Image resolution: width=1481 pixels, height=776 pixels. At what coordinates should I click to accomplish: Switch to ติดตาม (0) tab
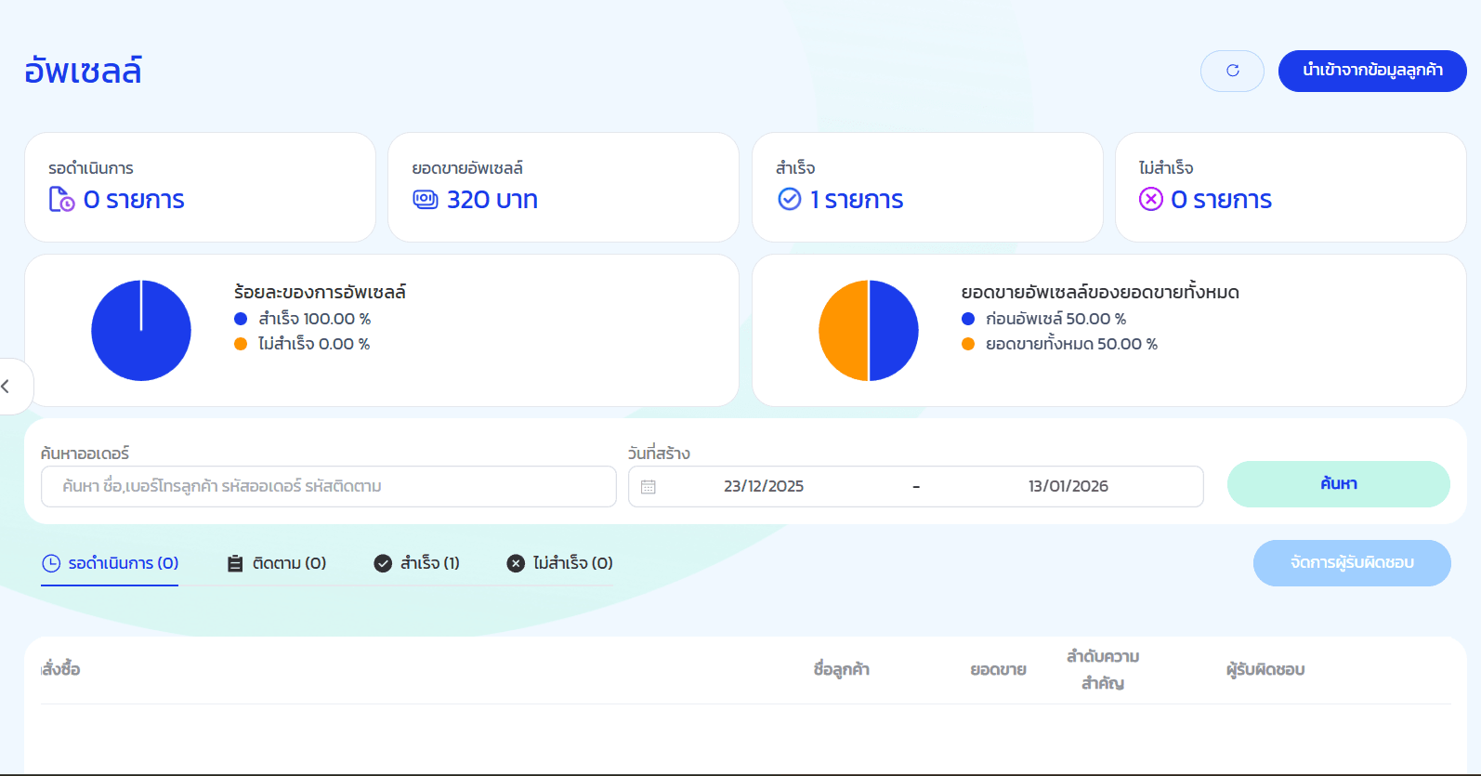277,563
